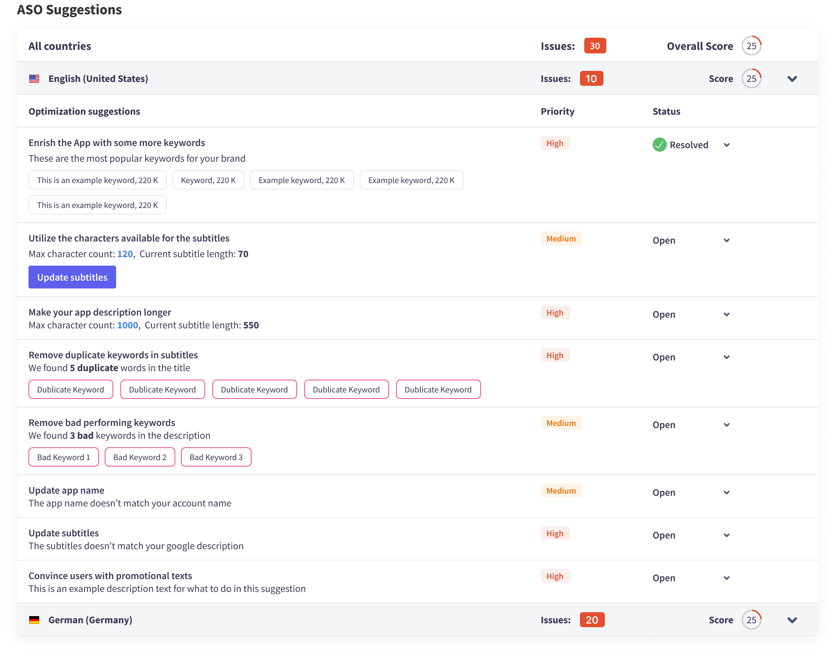Collapse the English (United States) section
Image resolution: width=835 pixels, height=656 pixels.
click(x=792, y=79)
